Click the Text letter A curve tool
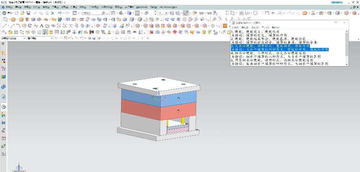Viewport: 360px width, 172px height. (x=42, y=26)
